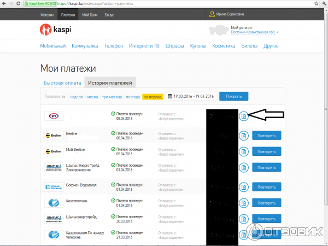View receipt for Оскемен Водоканал payment

click(x=243, y=188)
